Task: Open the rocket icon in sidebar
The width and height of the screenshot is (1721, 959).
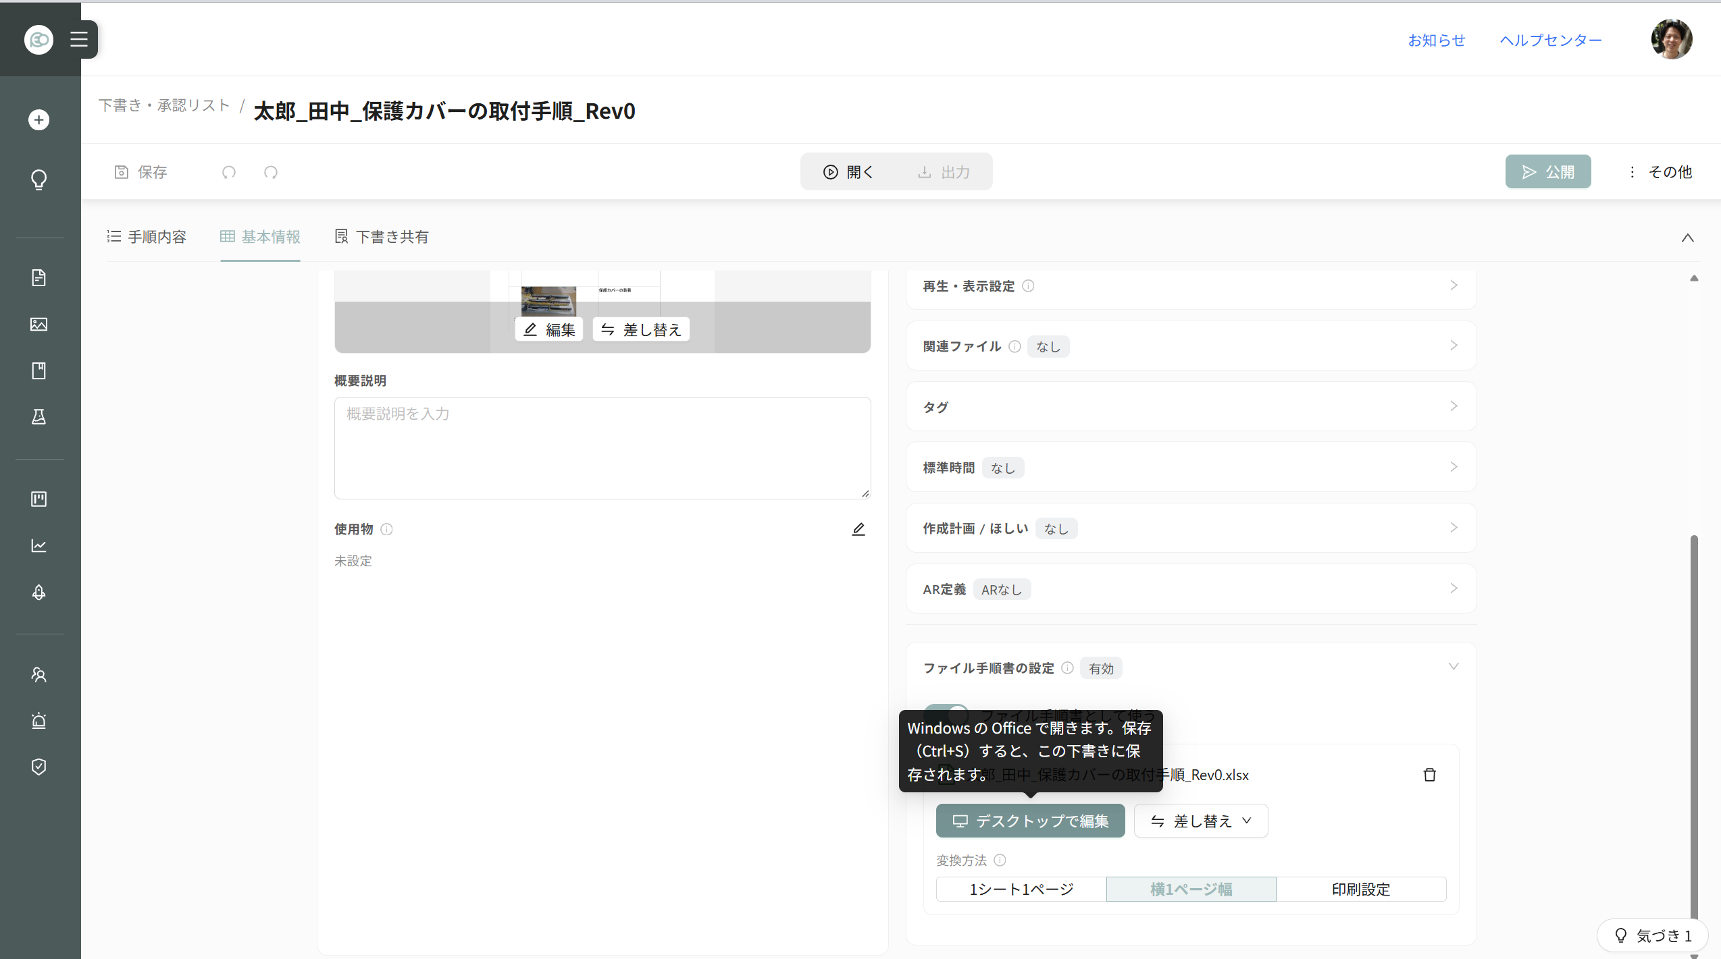Action: [x=39, y=593]
